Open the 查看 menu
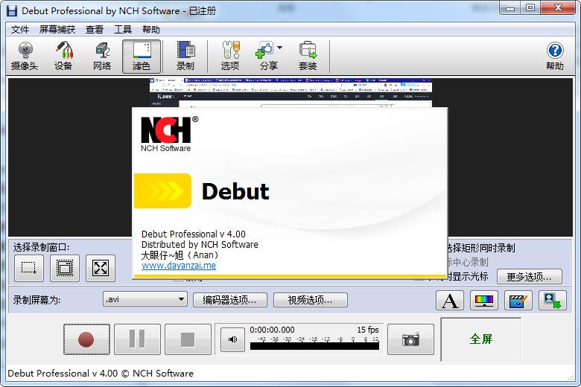The width and height of the screenshot is (581, 387). pyautogui.click(x=95, y=30)
